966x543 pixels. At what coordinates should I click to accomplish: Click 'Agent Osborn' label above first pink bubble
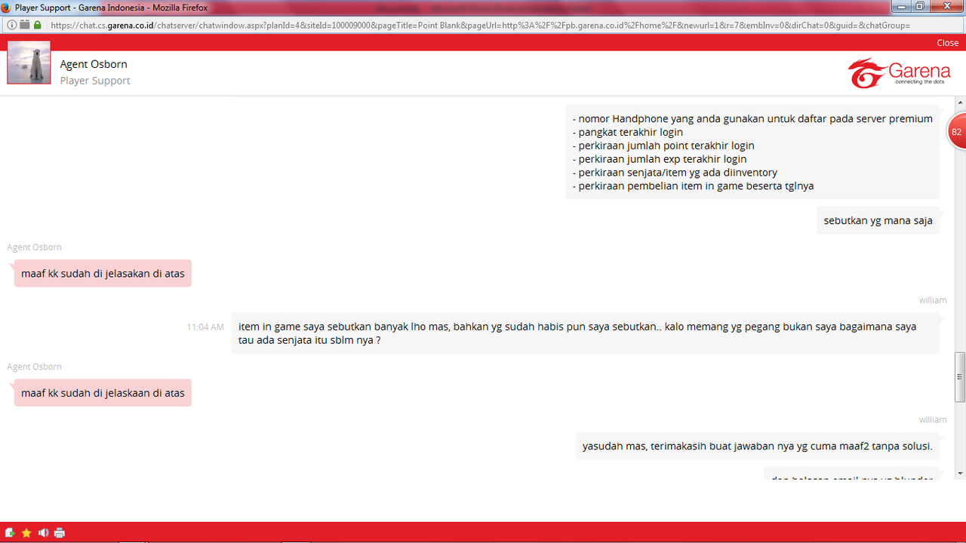[x=34, y=247]
